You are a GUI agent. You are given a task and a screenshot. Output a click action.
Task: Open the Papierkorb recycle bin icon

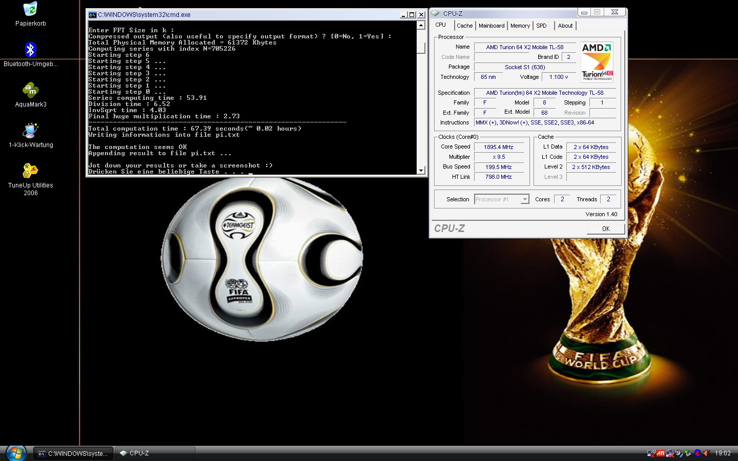pyautogui.click(x=30, y=14)
